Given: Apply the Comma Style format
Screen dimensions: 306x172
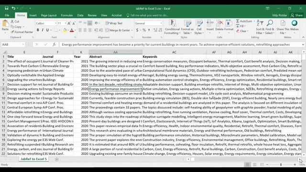Looking at the screenshot, I should [x=149, y=30].
